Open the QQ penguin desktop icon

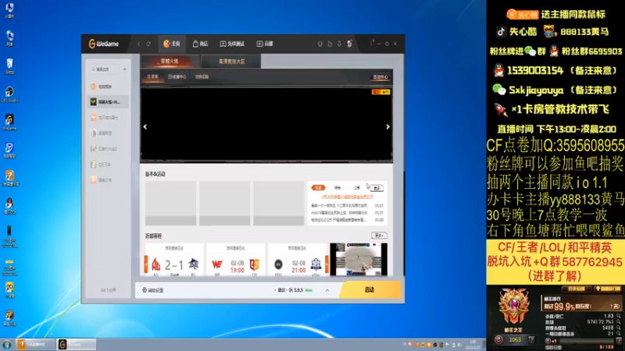9,206
